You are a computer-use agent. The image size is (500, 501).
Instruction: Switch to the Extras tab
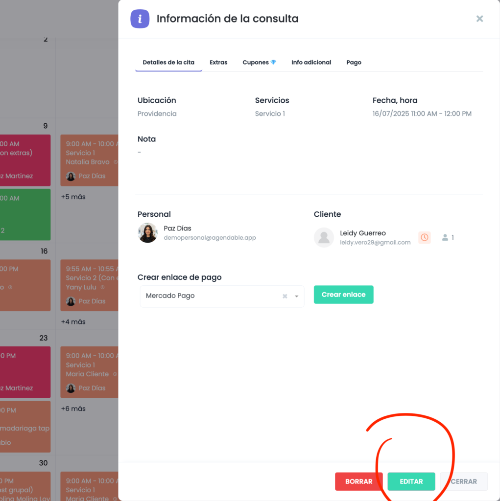(218, 62)
